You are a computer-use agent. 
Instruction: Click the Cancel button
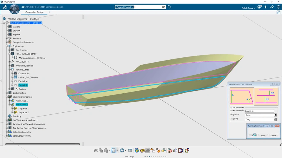click(273, 135)
